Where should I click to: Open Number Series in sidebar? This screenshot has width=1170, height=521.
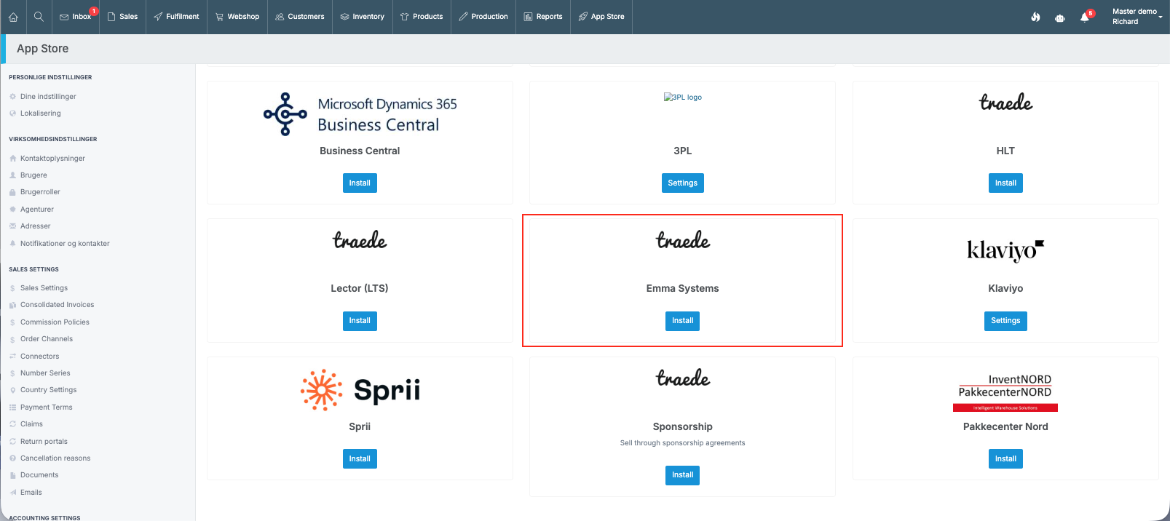point(45,373)
